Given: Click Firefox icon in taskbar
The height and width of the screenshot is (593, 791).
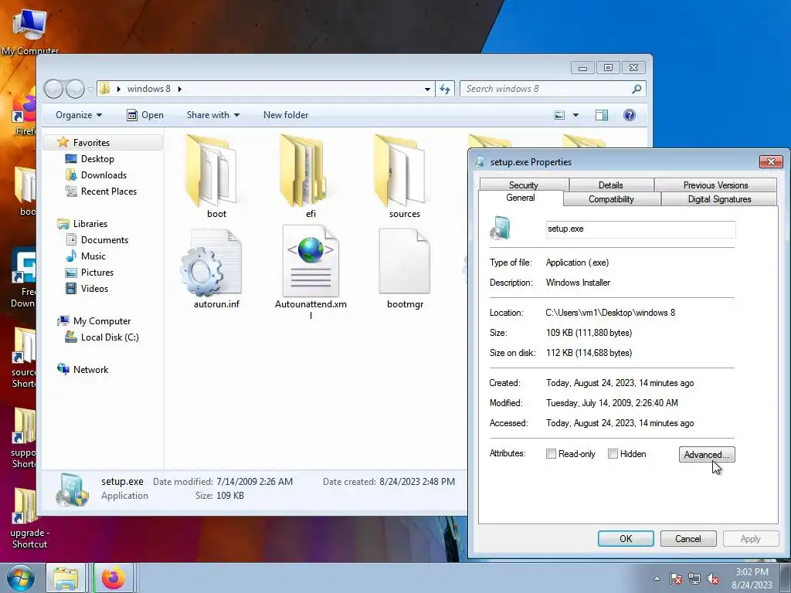Looking at the screenshot, I should (x=113, y=578).
